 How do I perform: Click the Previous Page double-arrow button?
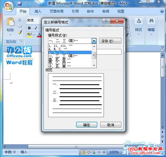(162, 132)
